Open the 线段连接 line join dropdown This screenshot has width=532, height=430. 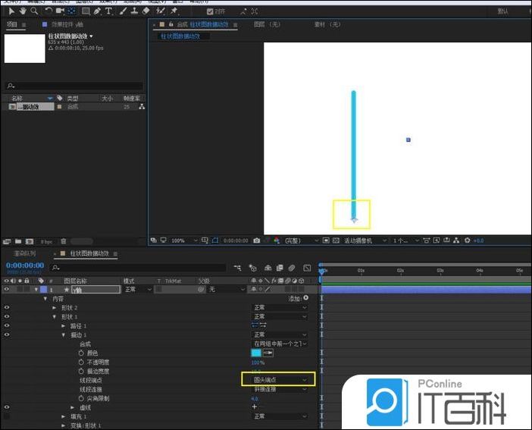coord(280,388)
